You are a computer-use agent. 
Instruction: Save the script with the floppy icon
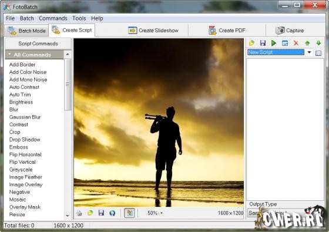point(263,43)
